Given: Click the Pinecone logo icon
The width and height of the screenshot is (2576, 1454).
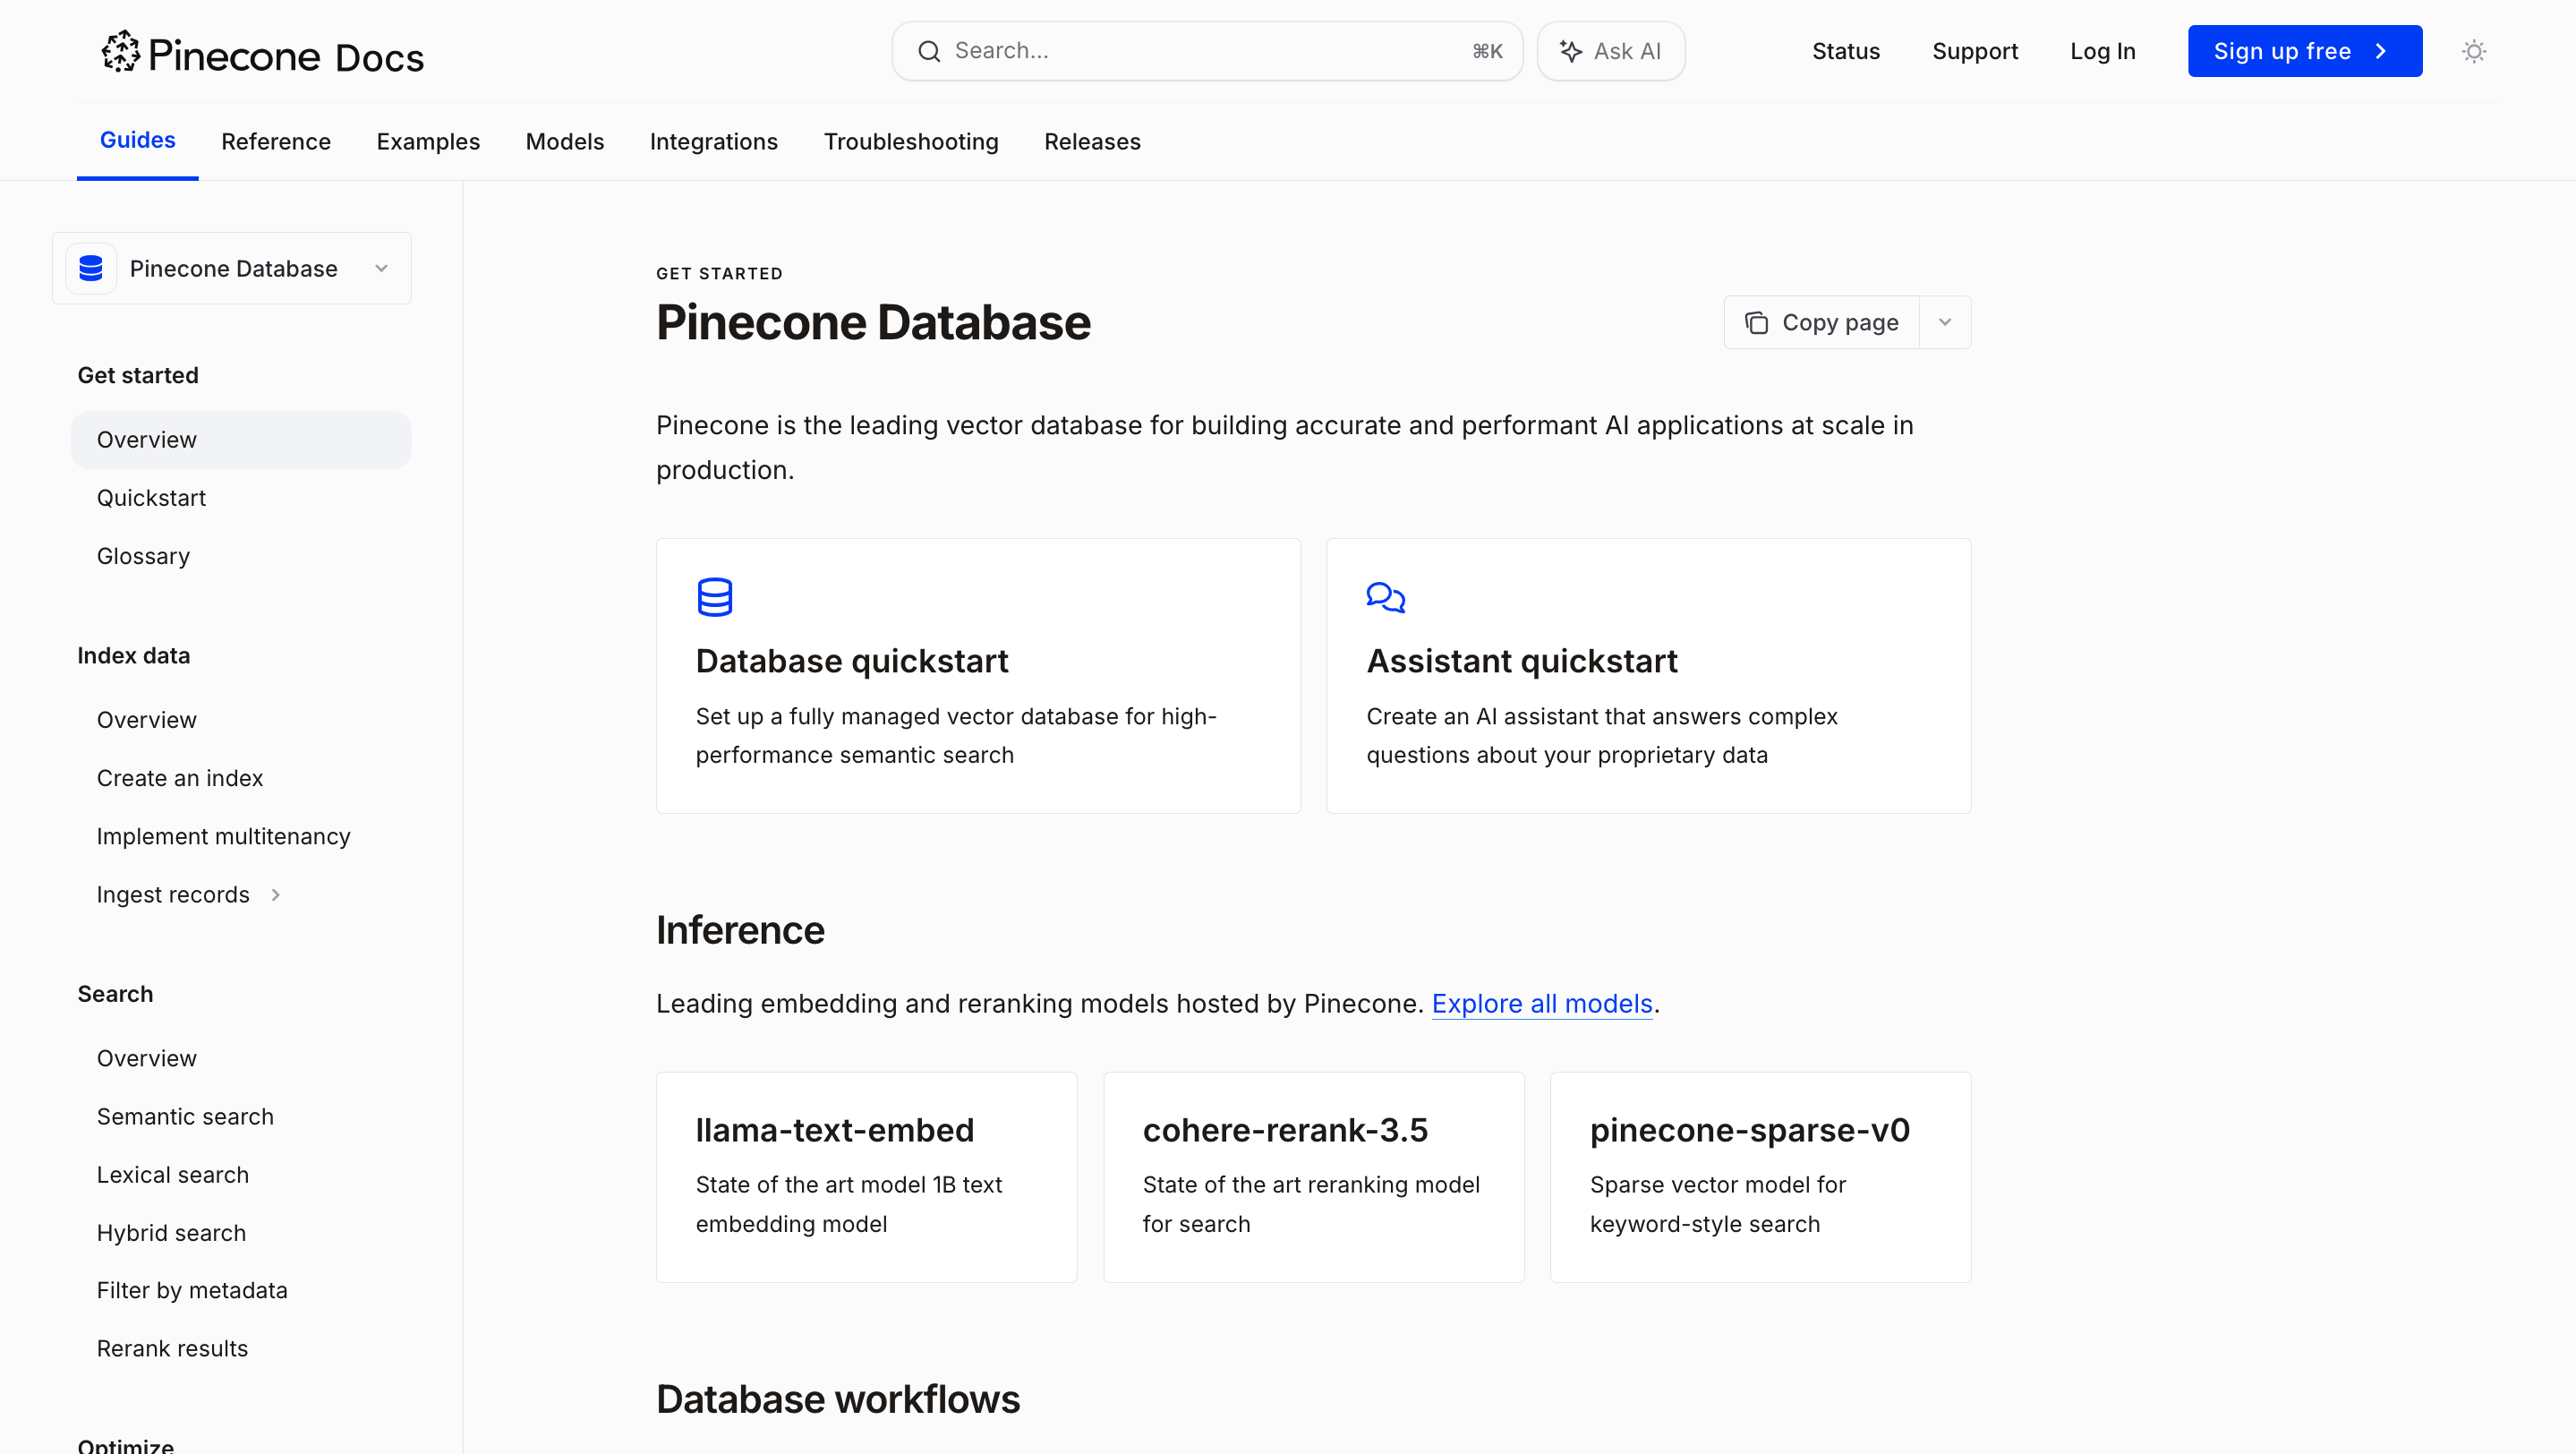Looking at the screenshot, I should [x=121, y=51].
